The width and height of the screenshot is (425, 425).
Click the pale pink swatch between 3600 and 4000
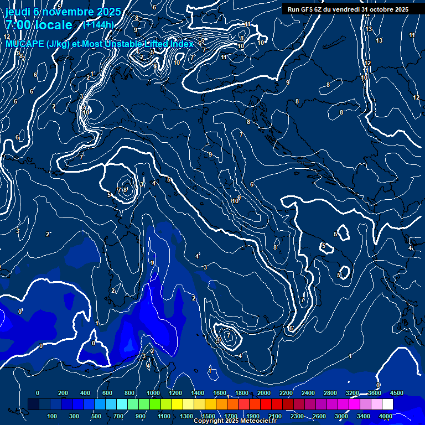tap(376, 404)
